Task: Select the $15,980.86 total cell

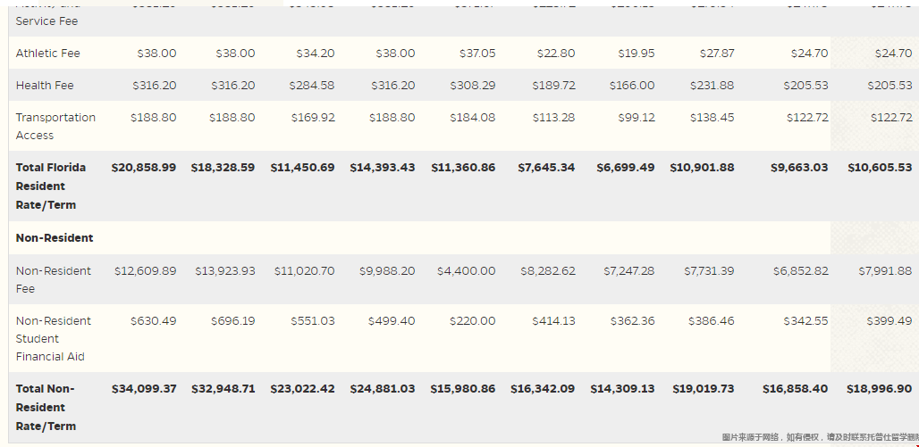Action: 462,388
